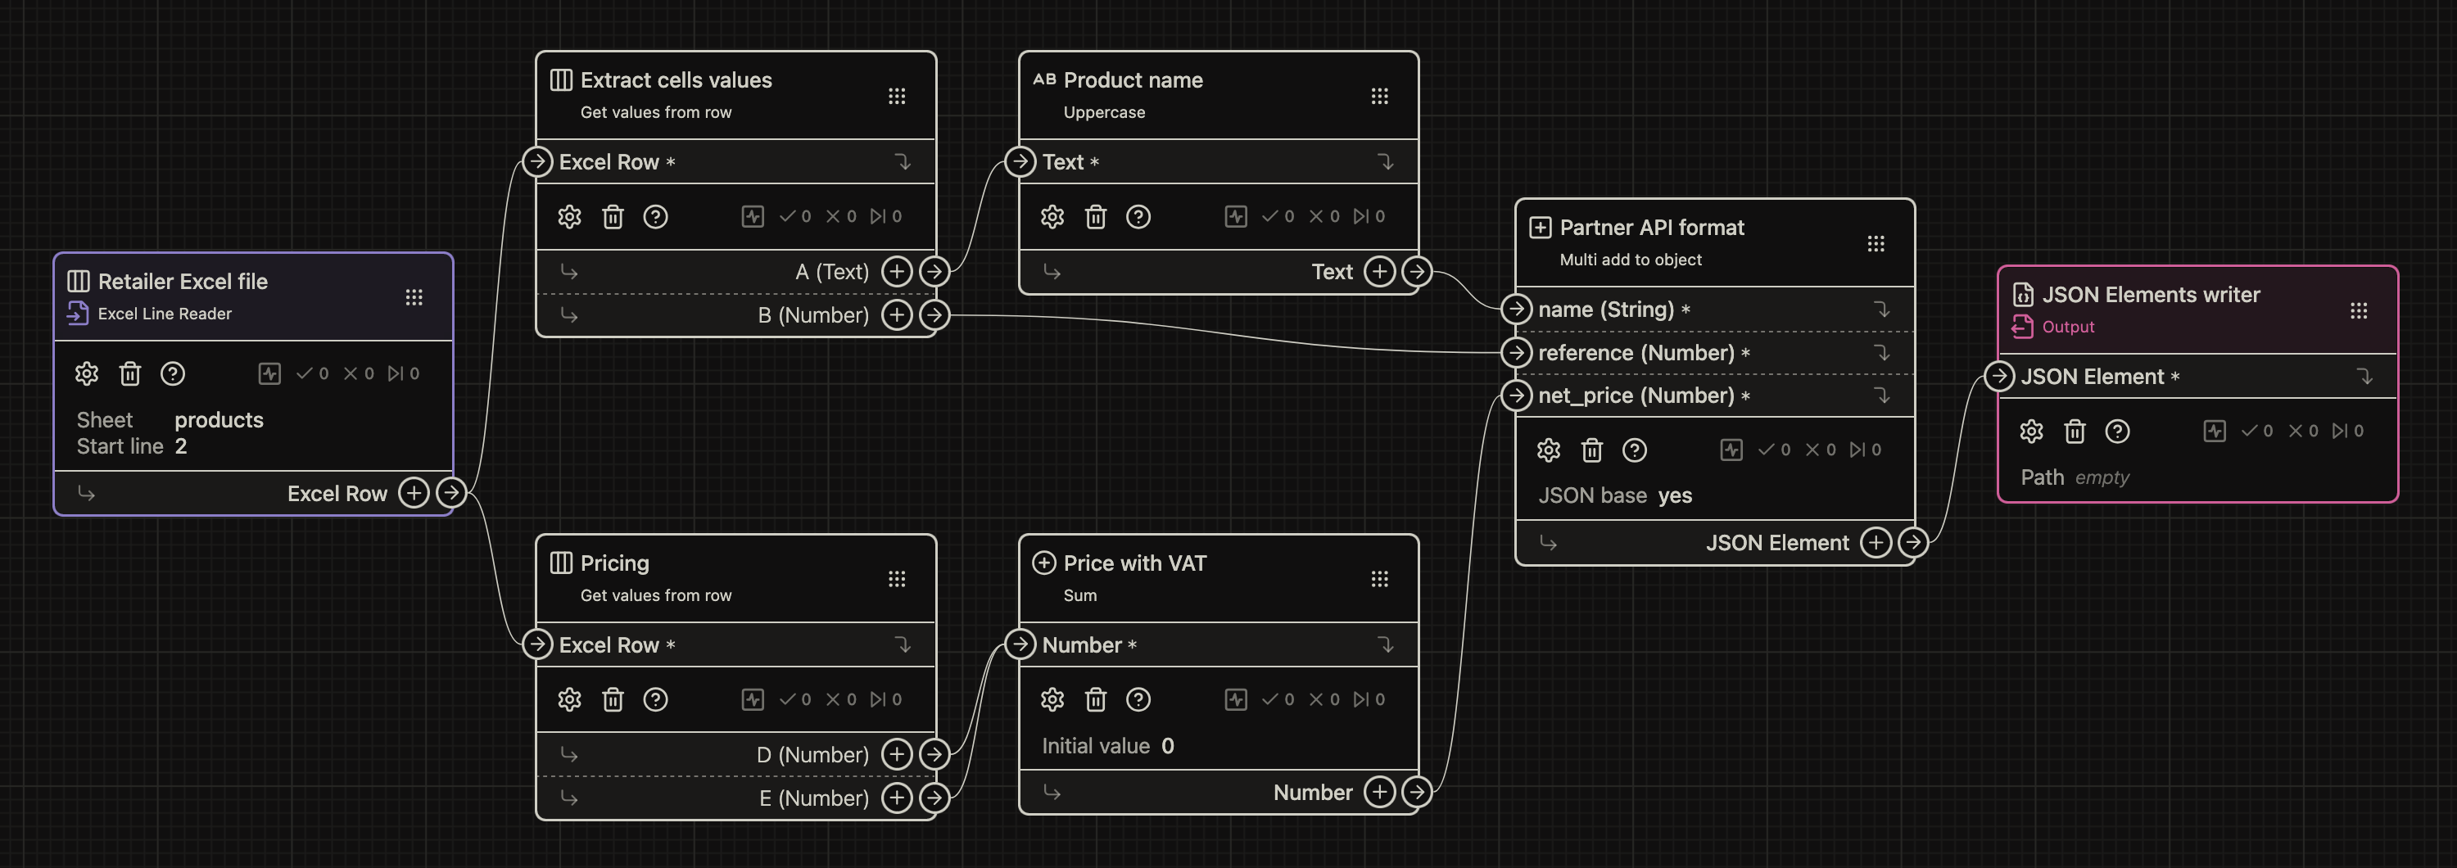Click the net_price (Number) input connector
This screenshot has height=868, width=2457.
(1517, 395)
